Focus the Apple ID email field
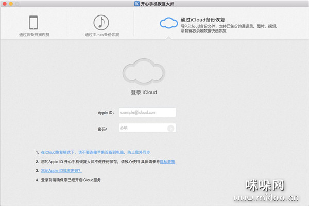Screen dimensions: 309x206 pyautogui.click(x=147, y=112)
